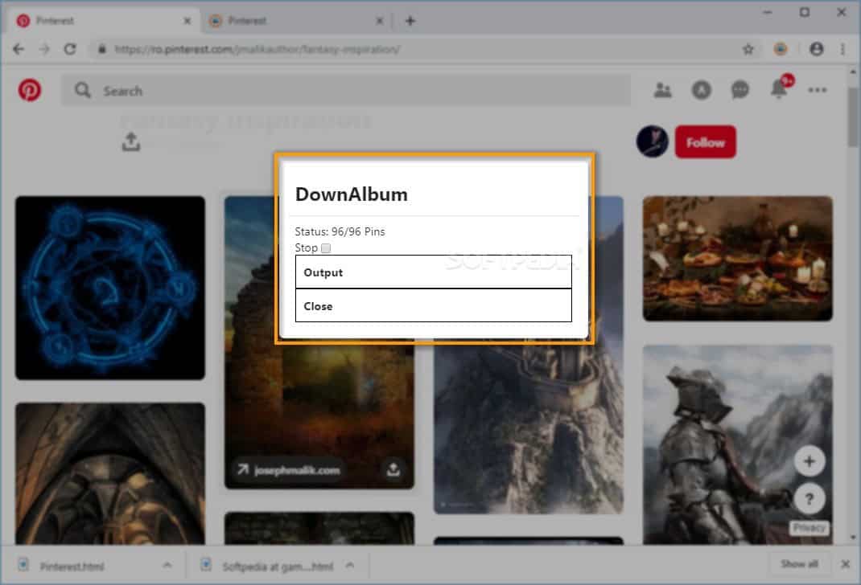Open the blue magic circle pin thumbnail

click(110, 288)
